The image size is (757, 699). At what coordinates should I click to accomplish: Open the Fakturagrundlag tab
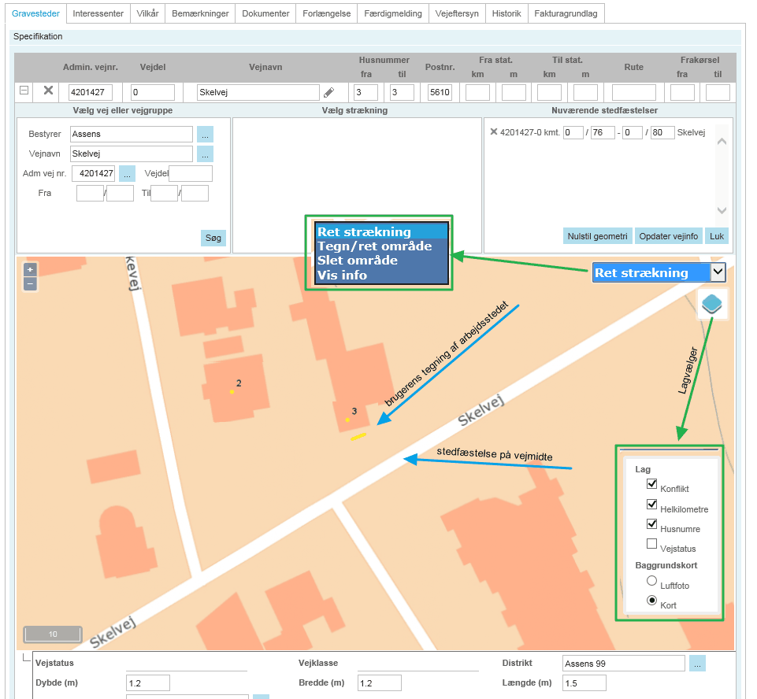point(565,13)
